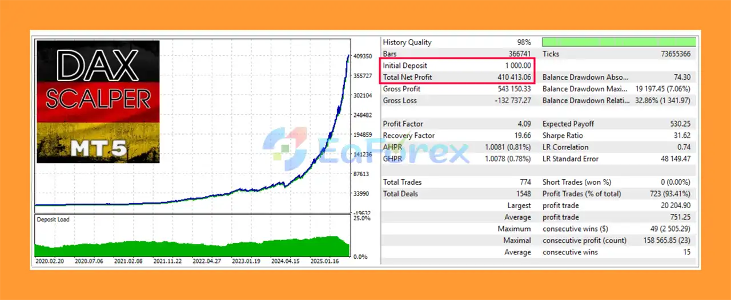
Task: Click the "Gross Profit" label
Action: click(x=401, y=89)
